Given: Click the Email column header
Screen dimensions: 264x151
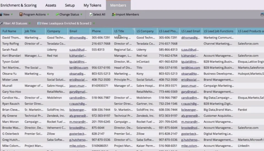Looking at the screenshot, I should click(79, 31).
